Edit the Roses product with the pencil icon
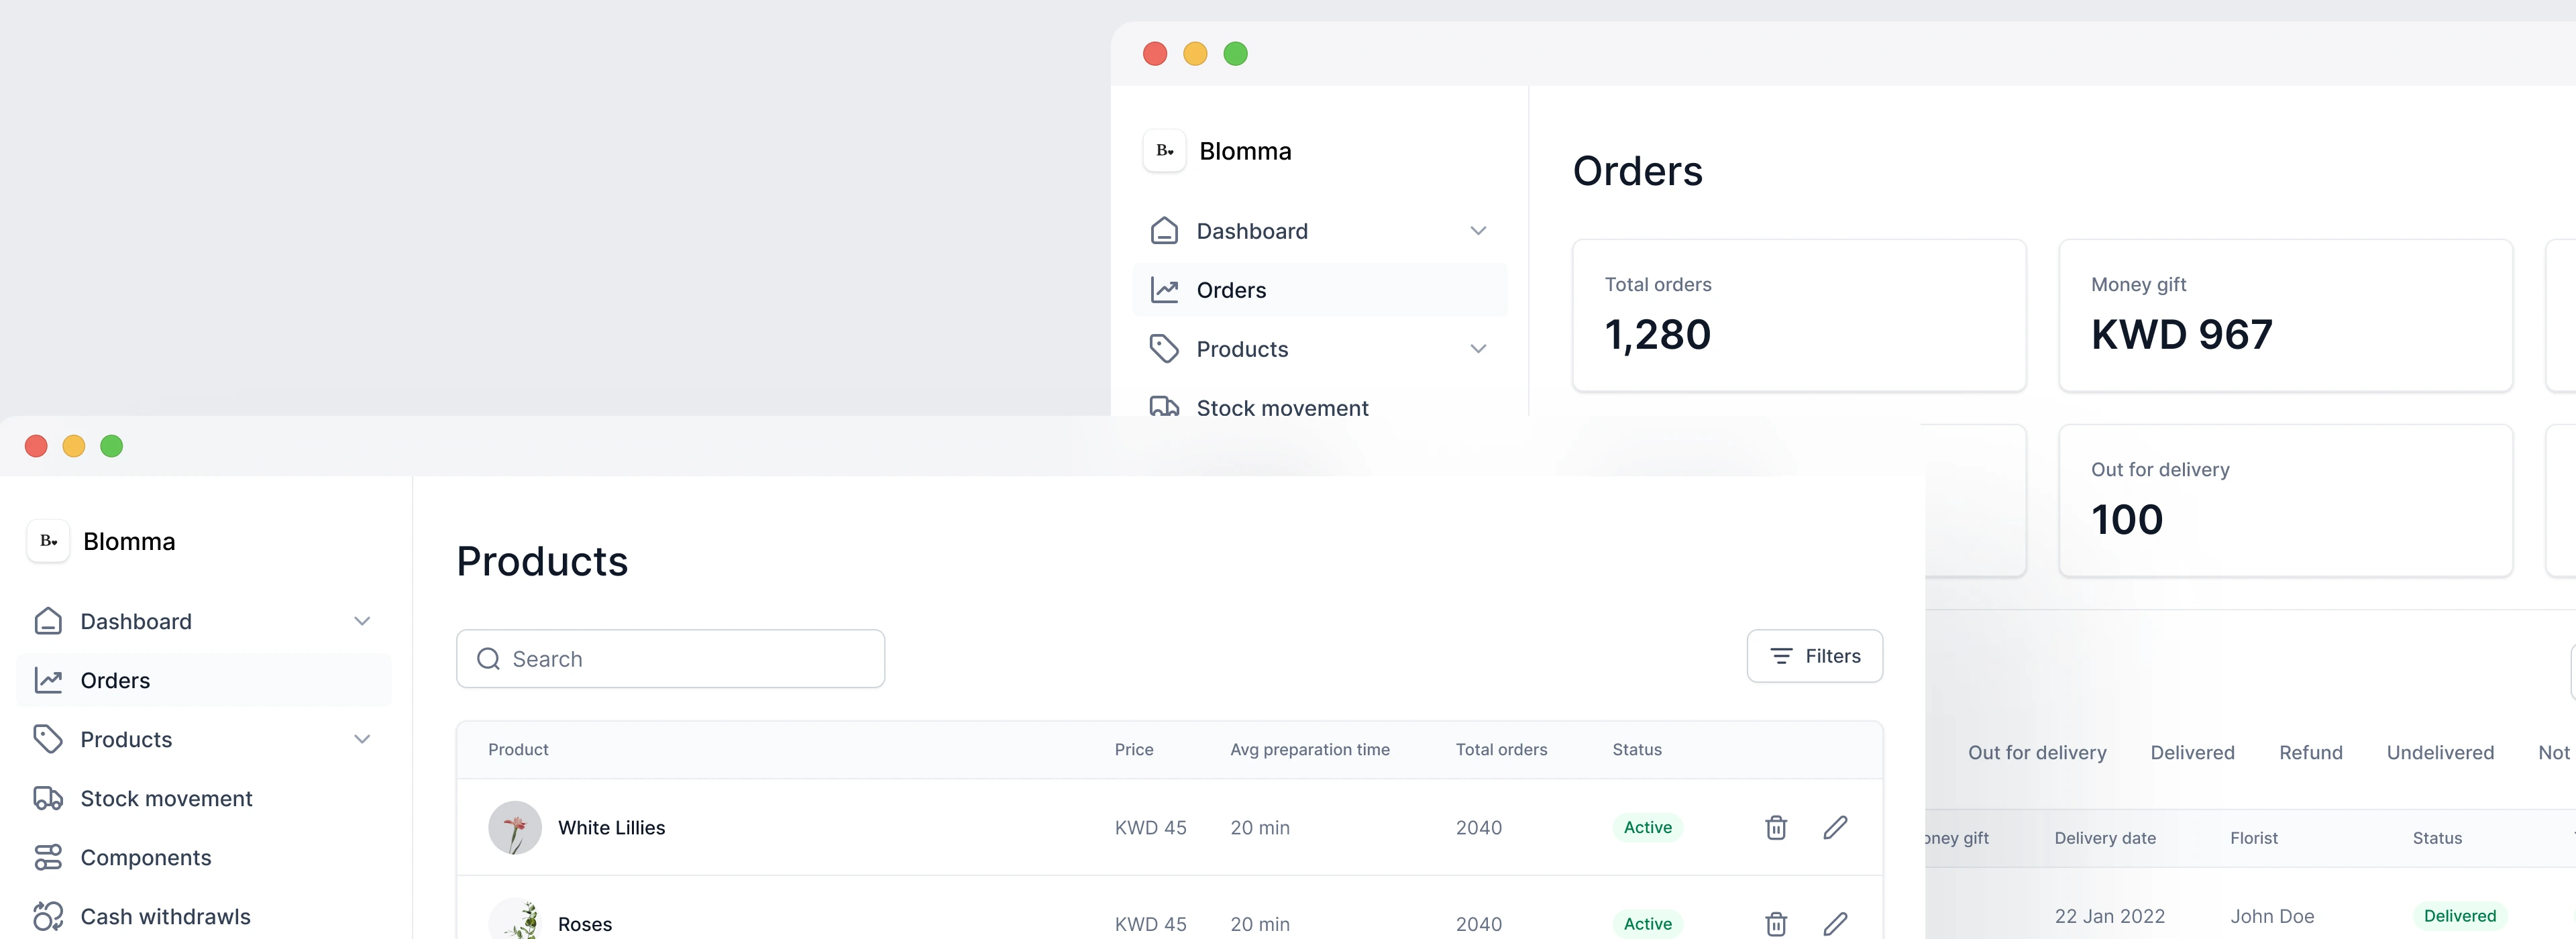 coord(1836,923)
